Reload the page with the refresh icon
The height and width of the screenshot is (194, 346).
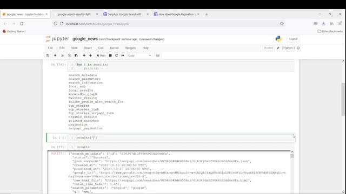tap(22, 24)
